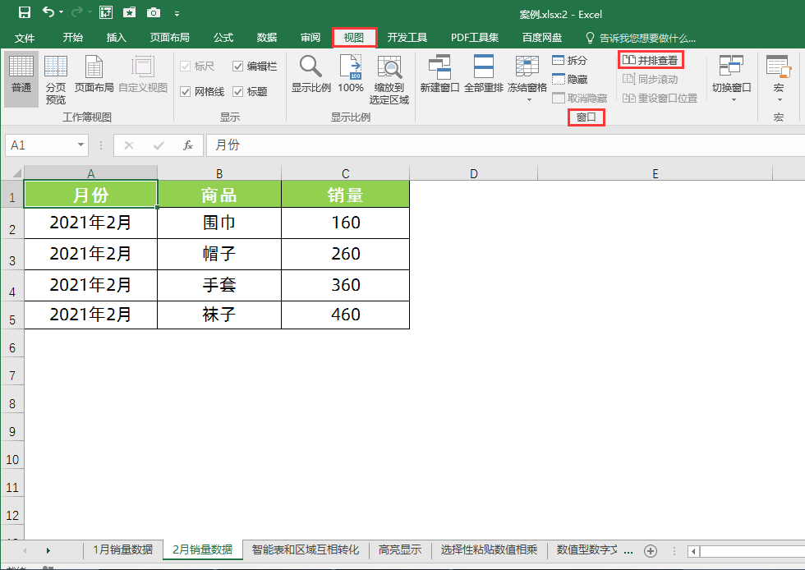Add a new sheet with plus button
The image size is (805, 570).
[x=651, y=551]
